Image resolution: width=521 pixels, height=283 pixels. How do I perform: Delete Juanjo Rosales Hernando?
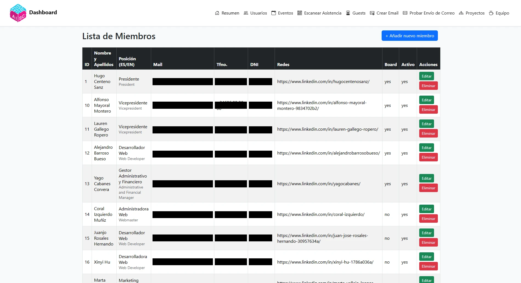point(428,242)
